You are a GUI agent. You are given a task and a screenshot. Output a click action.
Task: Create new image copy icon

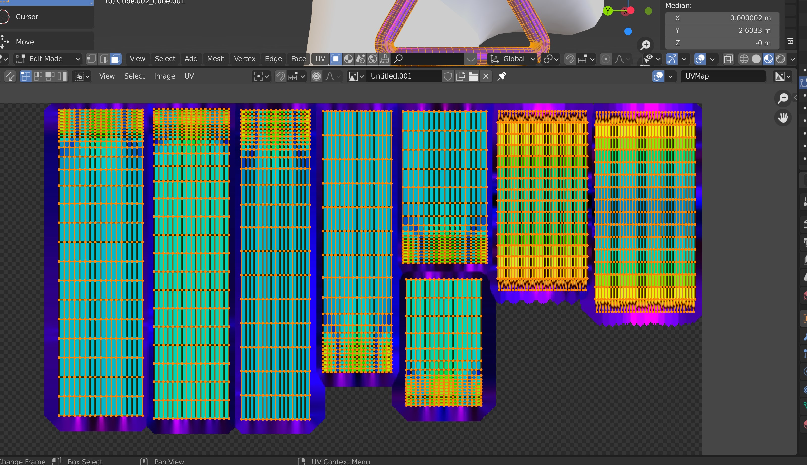coord(461,76)
